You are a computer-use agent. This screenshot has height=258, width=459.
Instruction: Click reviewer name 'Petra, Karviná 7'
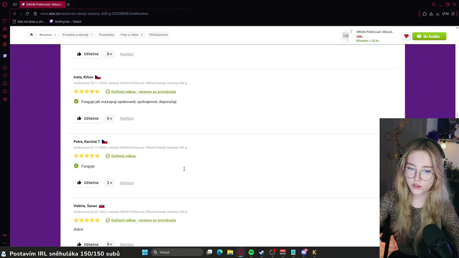pyautogui.click(x=87, y=142)
